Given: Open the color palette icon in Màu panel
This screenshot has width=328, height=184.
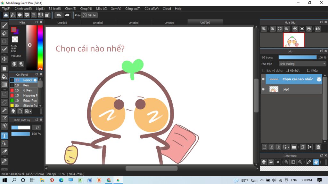Looking at the screenshot, I should coord(14,64).
